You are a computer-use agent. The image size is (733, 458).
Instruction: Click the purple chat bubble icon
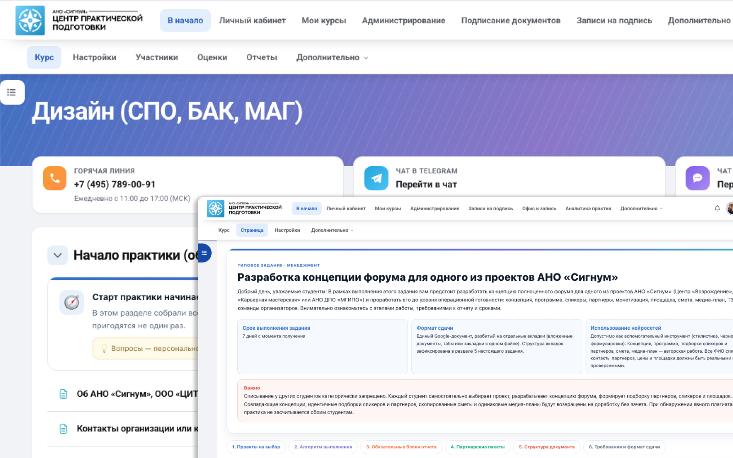[697, 178]
